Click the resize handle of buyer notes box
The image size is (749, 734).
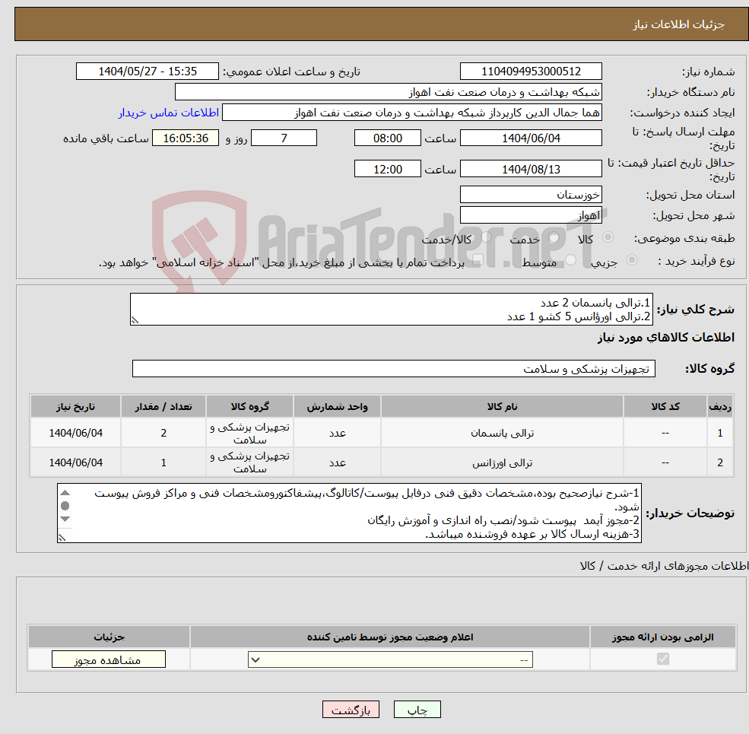click(62, 538)
